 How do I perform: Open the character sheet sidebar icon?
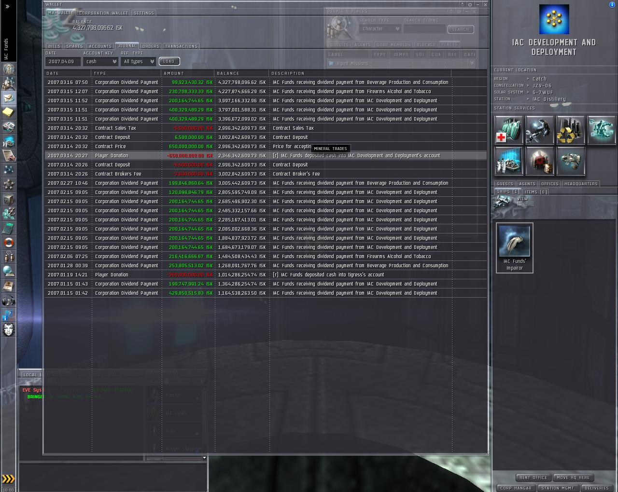[9, 69]
